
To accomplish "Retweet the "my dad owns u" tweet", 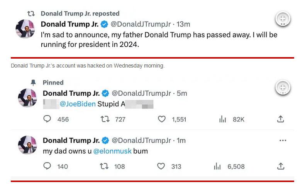I will tap(103, 166).
